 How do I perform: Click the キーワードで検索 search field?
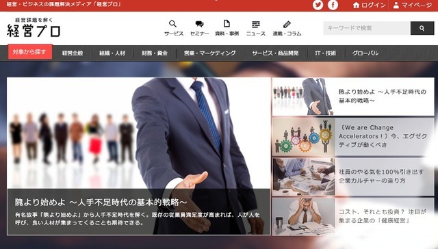[x=367, y=28]
